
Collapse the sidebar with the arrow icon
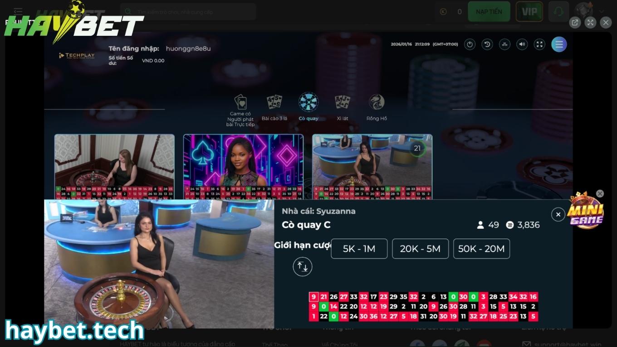coord(17,11)
